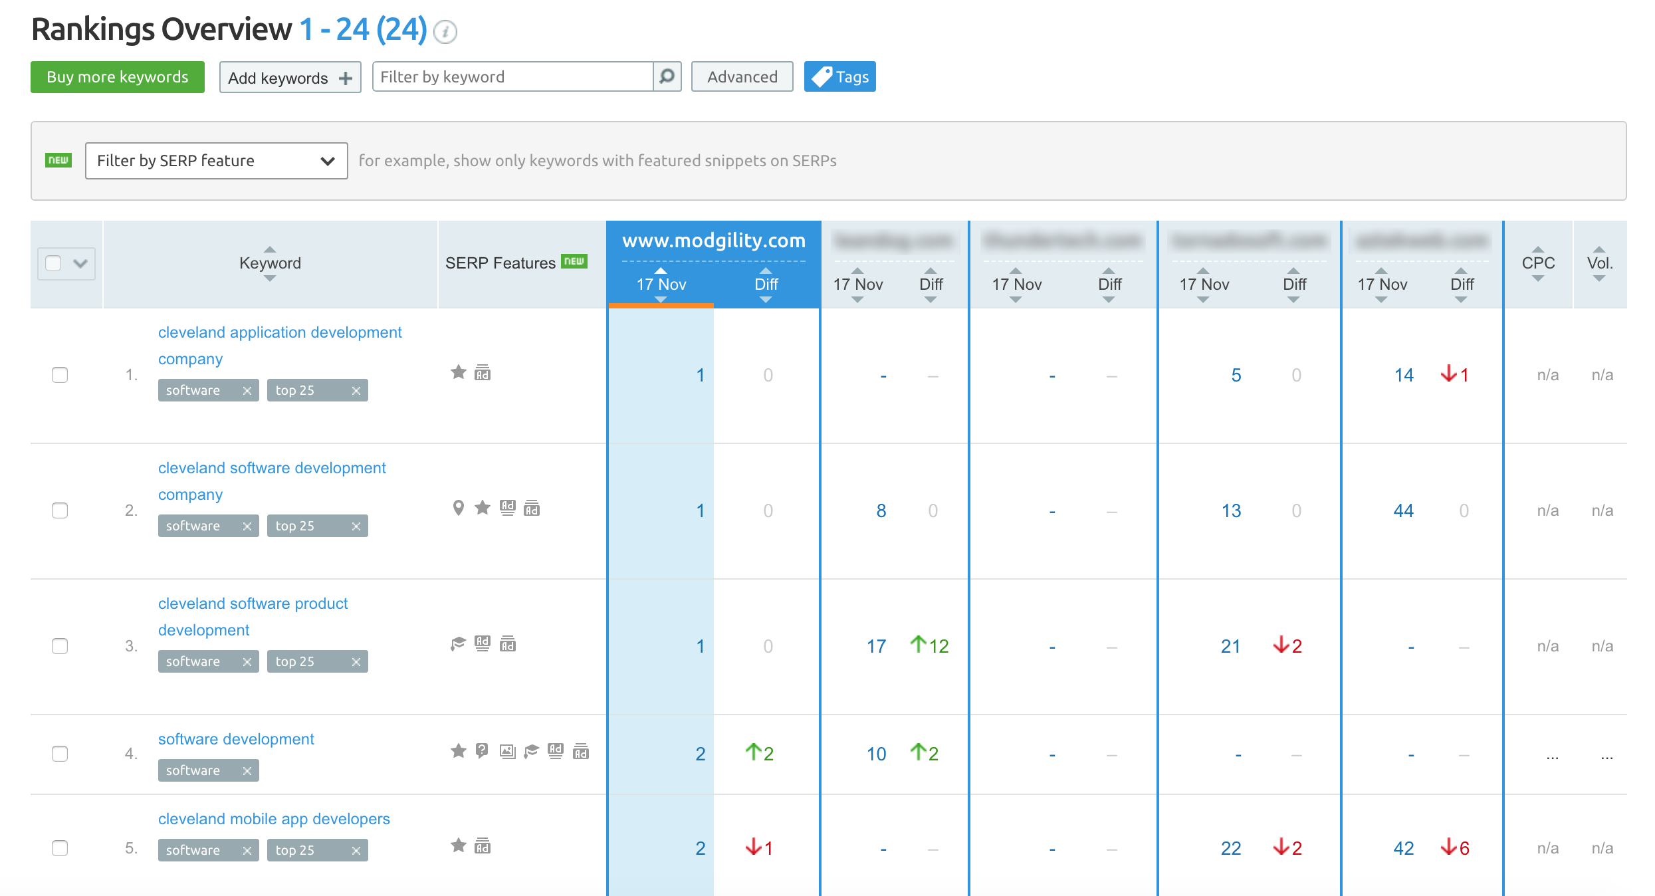Open cleveland application development company keyword link

pyautogui.click(x=280, y=346)
